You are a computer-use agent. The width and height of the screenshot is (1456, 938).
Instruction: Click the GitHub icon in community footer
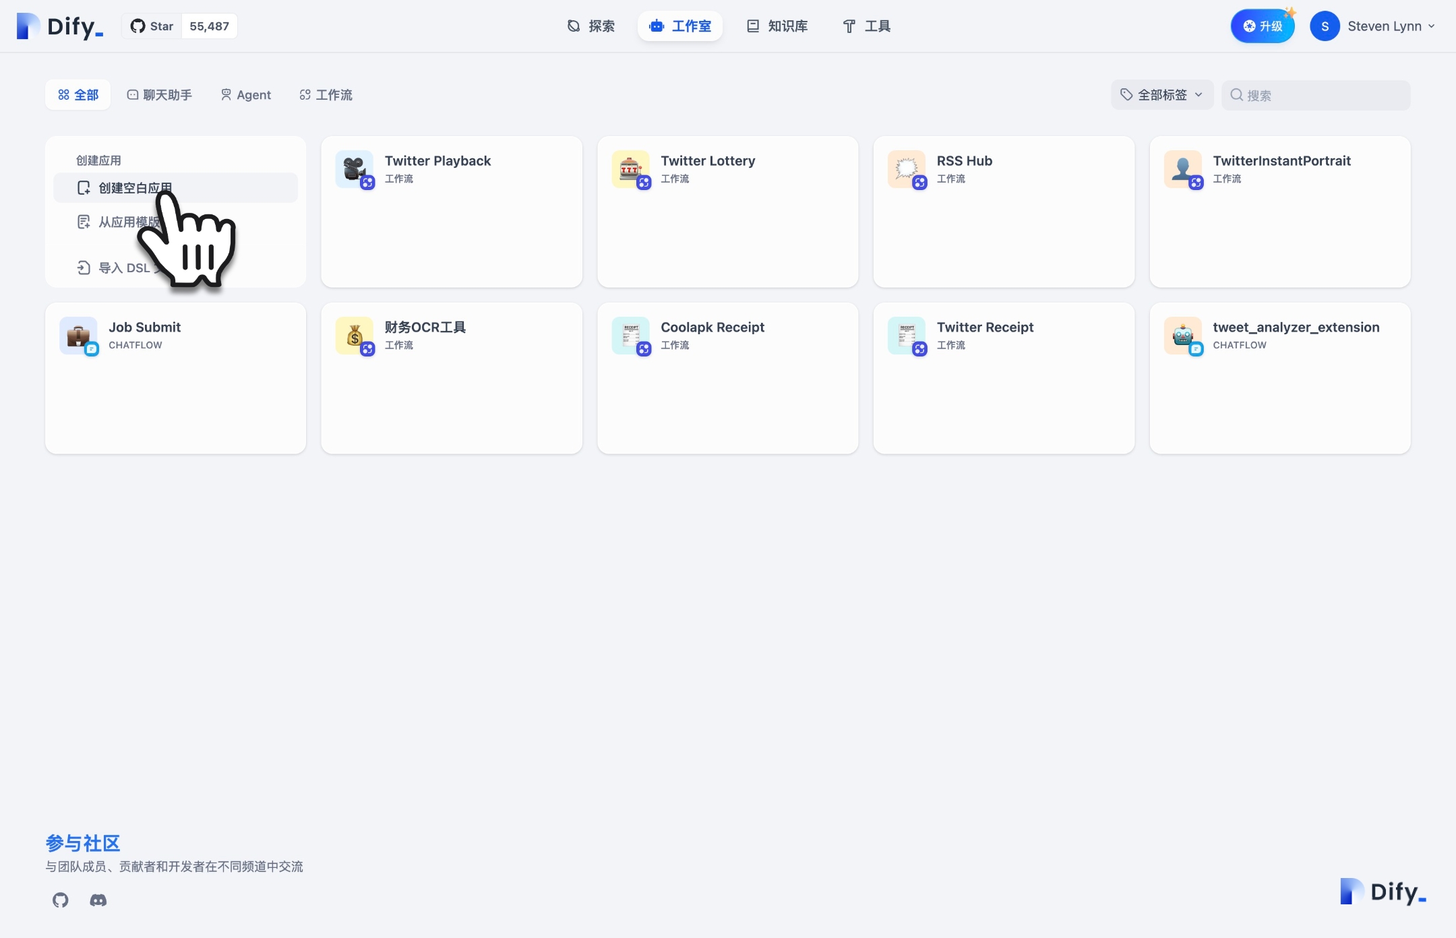[61, 900]
